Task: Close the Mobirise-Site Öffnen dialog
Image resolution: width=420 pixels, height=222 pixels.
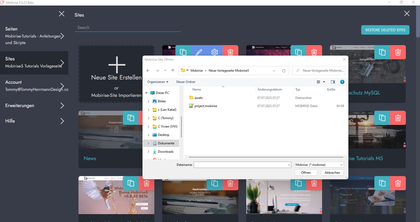Action: click(344, 60)
